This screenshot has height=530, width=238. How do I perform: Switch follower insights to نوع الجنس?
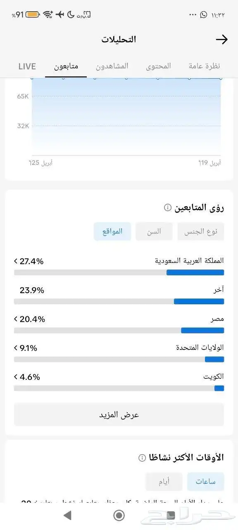click(200, 231)
